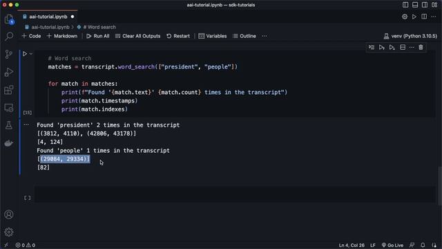Open cell output actions ellipsis
Viewport: 442px width, 249px height.
pos(26,124)
